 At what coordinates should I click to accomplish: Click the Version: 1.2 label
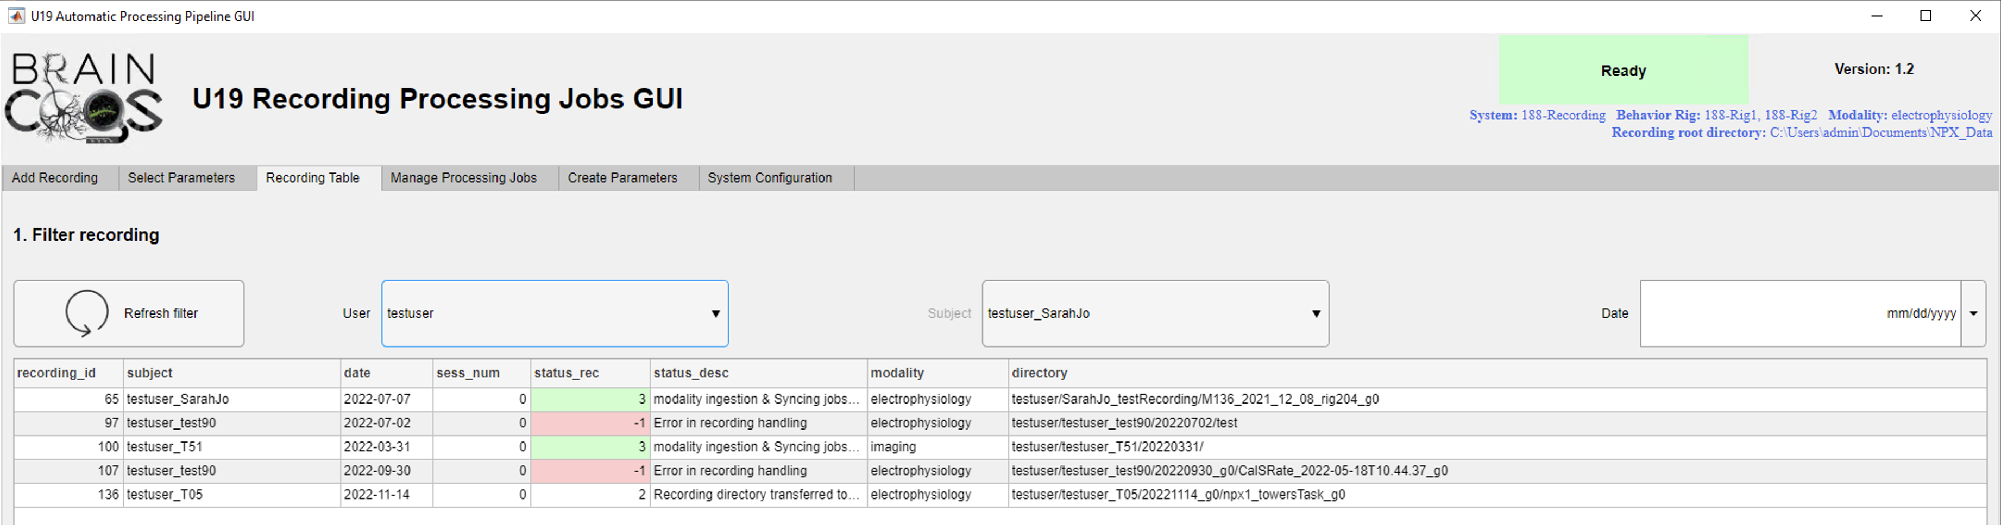coord(1873,69)
